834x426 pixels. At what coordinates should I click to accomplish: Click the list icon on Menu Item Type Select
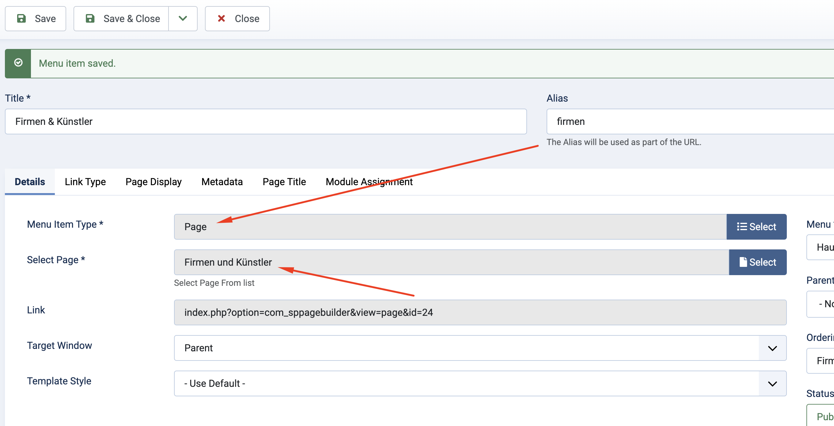click(x=742, y=226)
